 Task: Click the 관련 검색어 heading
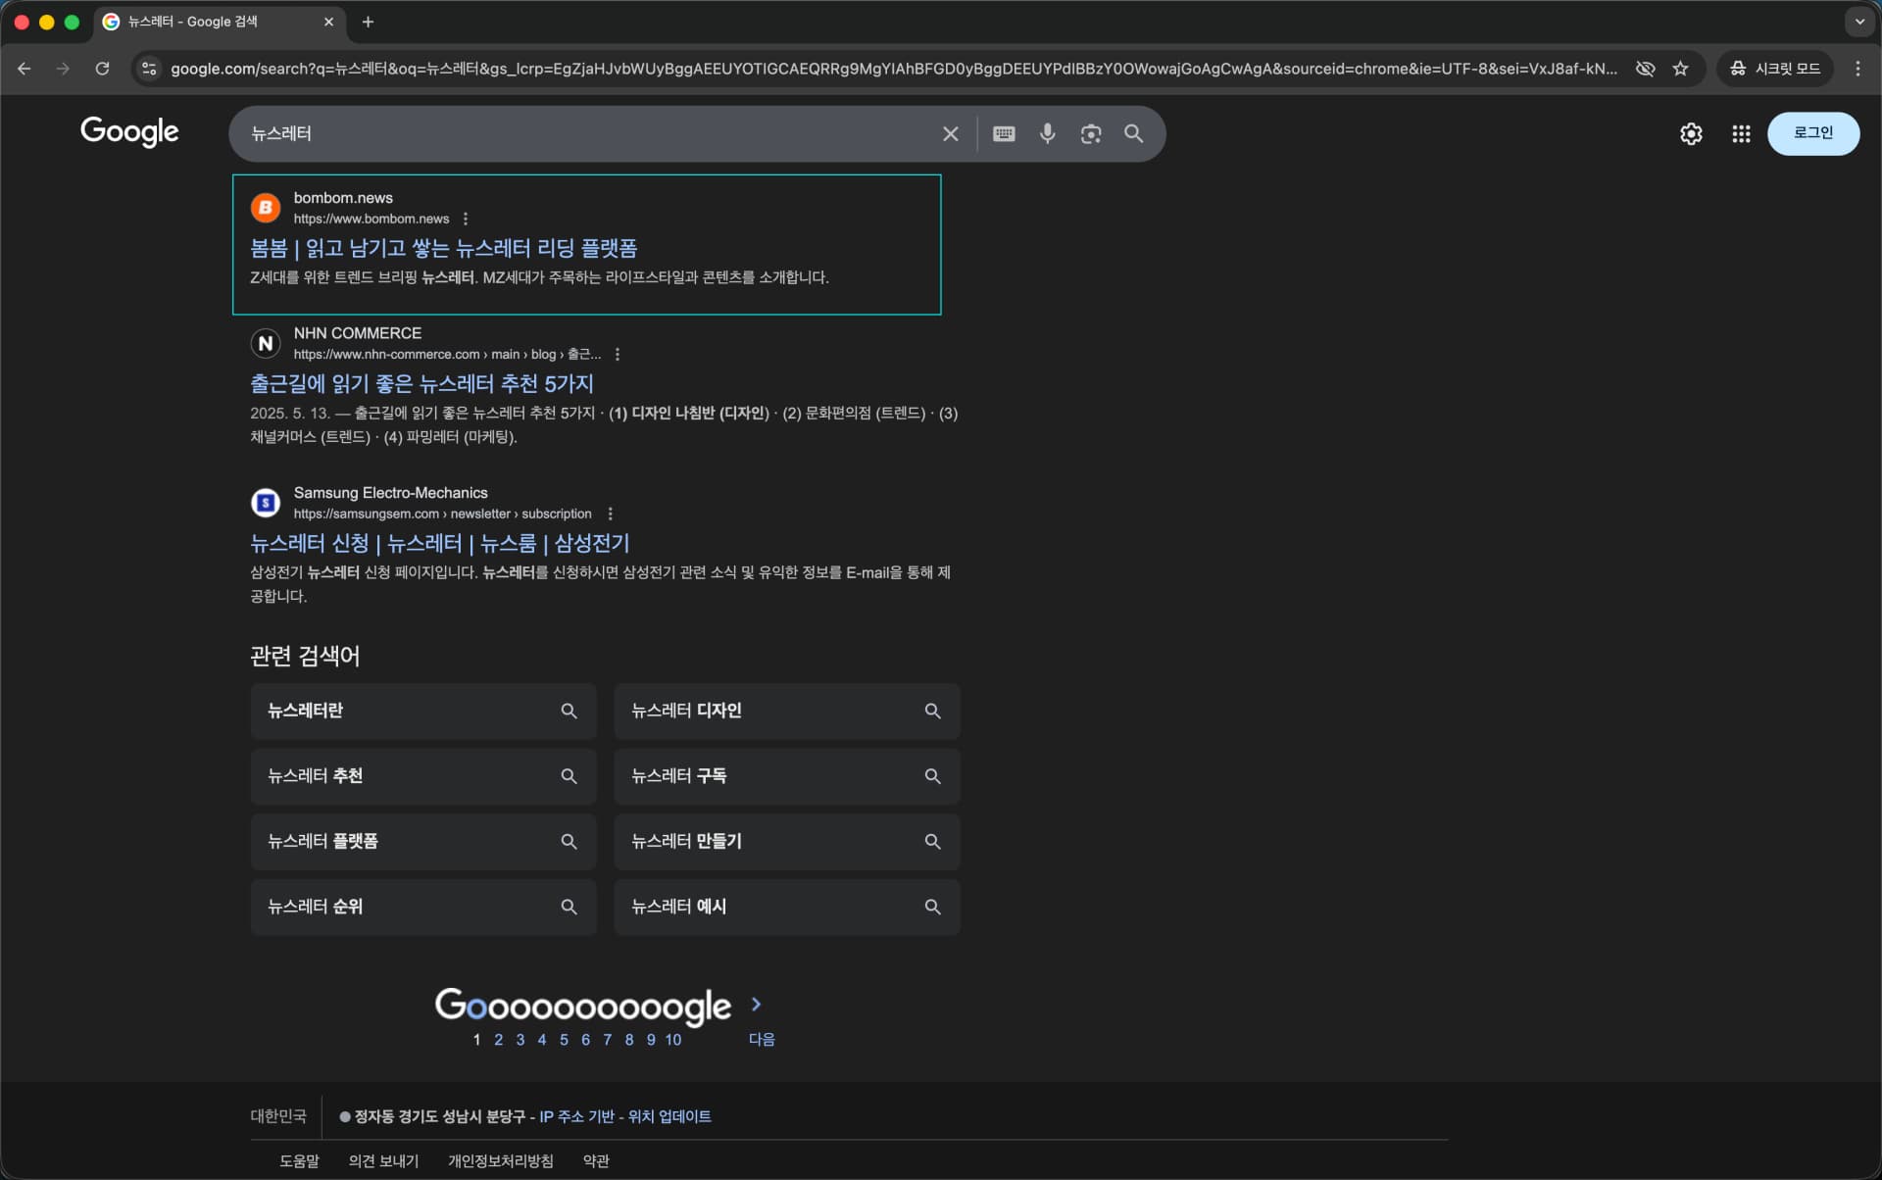click(x=305, y=656)
